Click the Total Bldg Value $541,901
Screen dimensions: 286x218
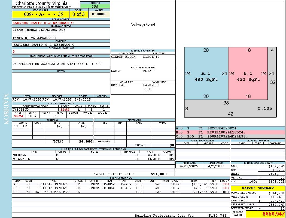(x=276, y=193)
